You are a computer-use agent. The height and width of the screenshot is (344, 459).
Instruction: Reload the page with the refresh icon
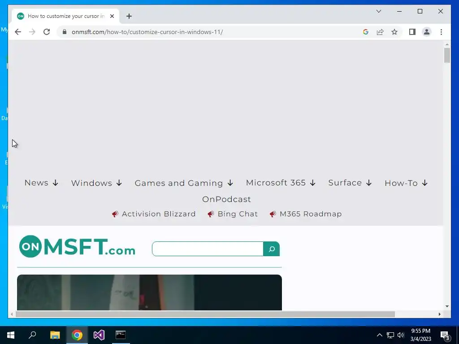(47, 32)
